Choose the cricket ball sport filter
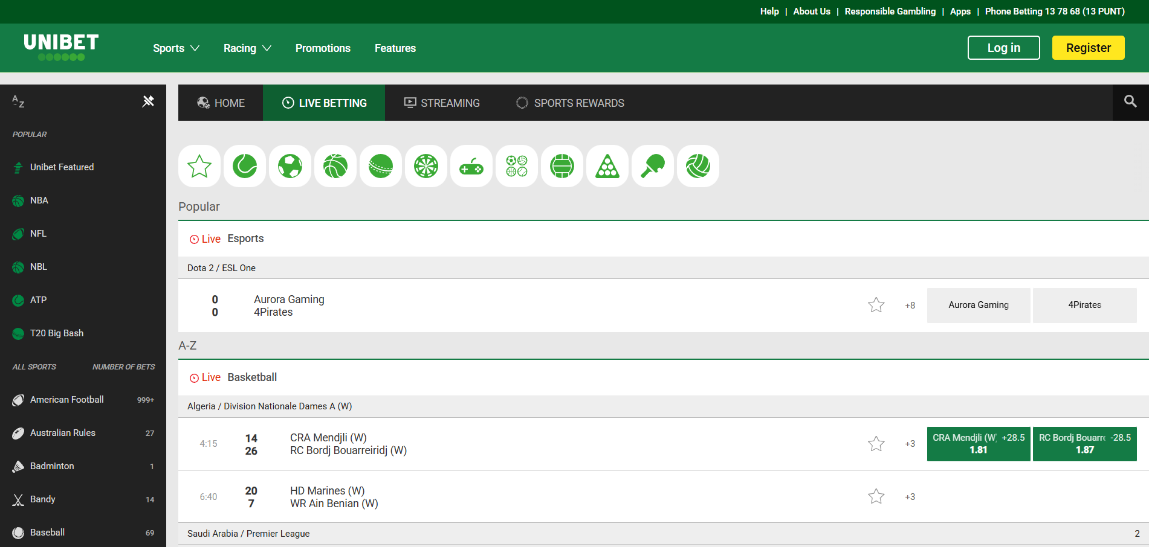The height and width of the screenshot is (547, 1149). 381,166
